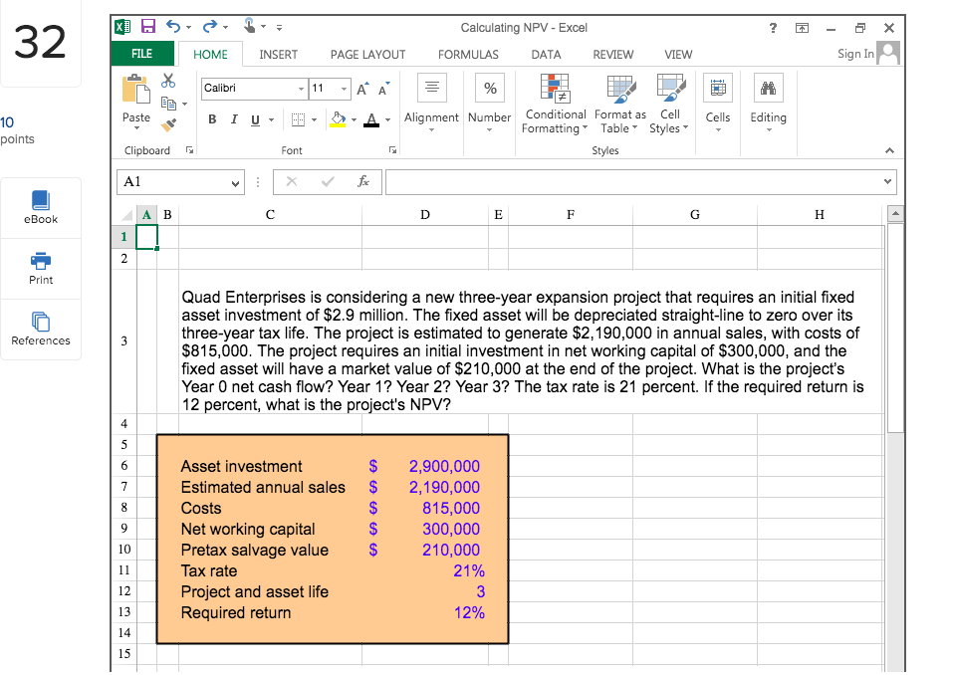Switch to the FORMULAS ribbon tab
This screenshot has height=675, width=953.
(x=468, y=55)
